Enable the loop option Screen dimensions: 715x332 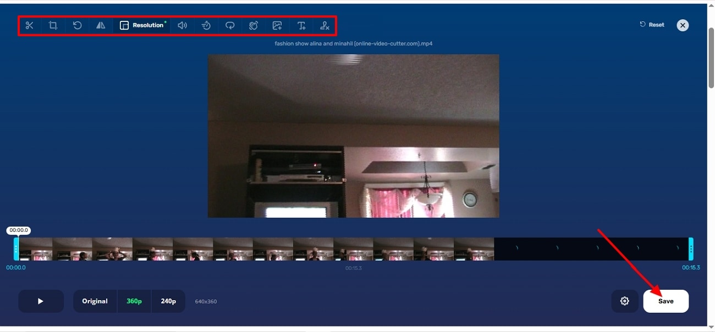tap(229, 25)
